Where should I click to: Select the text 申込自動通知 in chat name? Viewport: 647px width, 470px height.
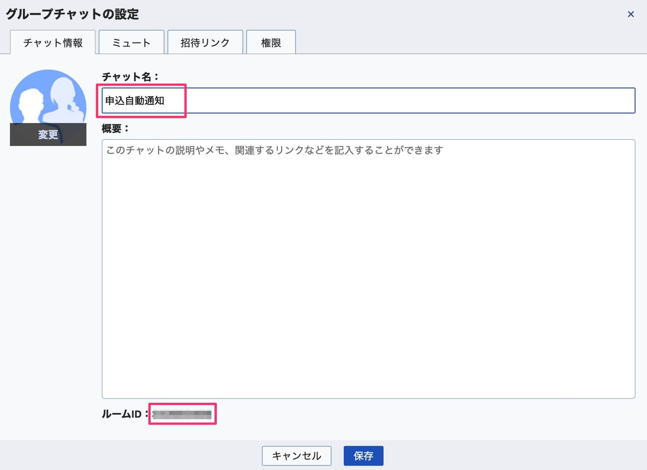tap(136, 101)
